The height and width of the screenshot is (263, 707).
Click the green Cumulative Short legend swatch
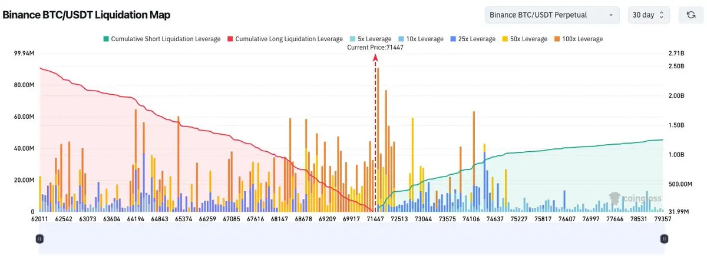click(105, 39)
